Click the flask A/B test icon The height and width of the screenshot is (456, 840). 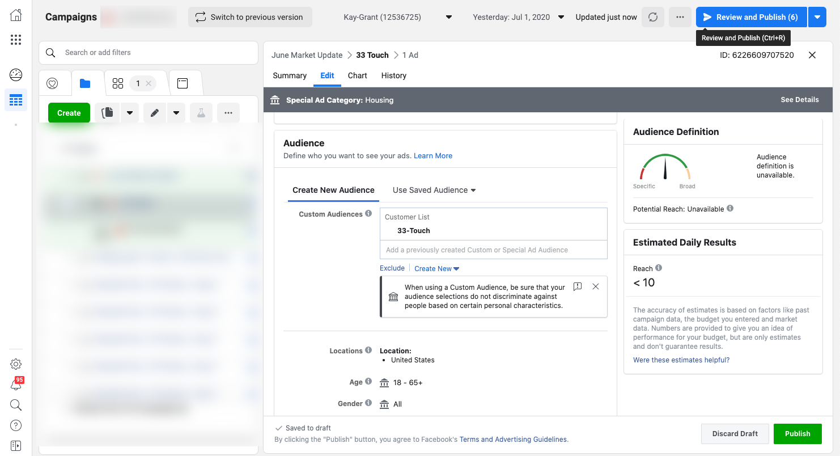tap(201, 113)
